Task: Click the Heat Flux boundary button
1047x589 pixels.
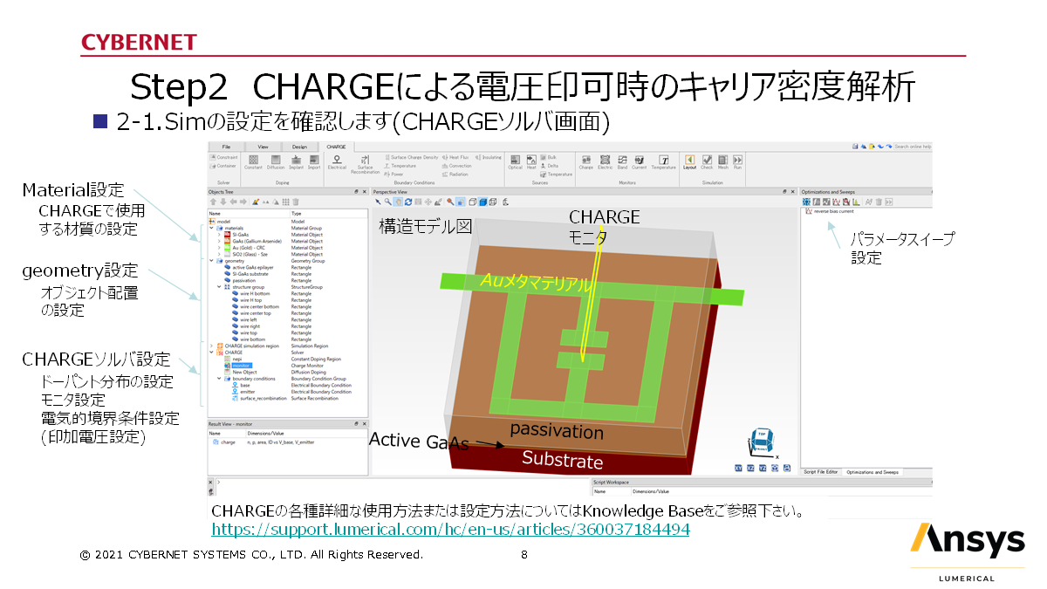Action: point(456,157)
